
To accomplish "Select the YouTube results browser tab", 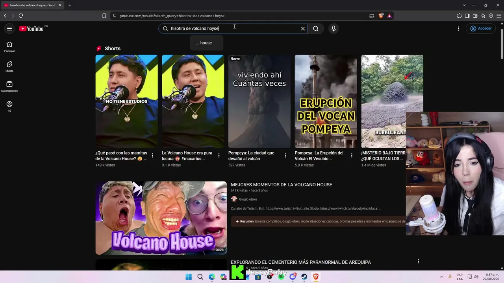I will click(x=33, y=5).
